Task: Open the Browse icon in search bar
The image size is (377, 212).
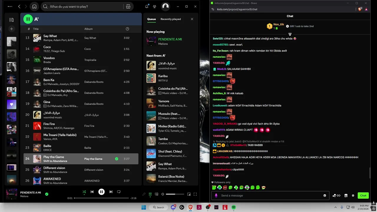Action: click(128, 6)
